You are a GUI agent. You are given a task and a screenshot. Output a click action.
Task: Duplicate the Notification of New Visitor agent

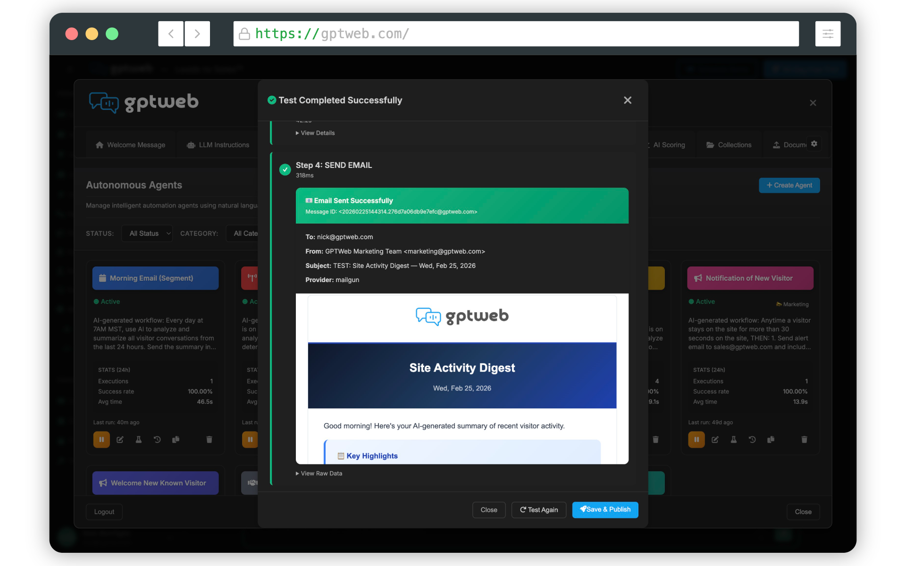tap(771, 440)
